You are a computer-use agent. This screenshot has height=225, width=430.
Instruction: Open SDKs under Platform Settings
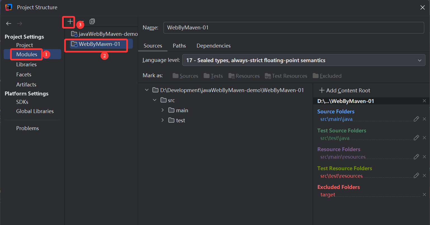click(22, 102)
